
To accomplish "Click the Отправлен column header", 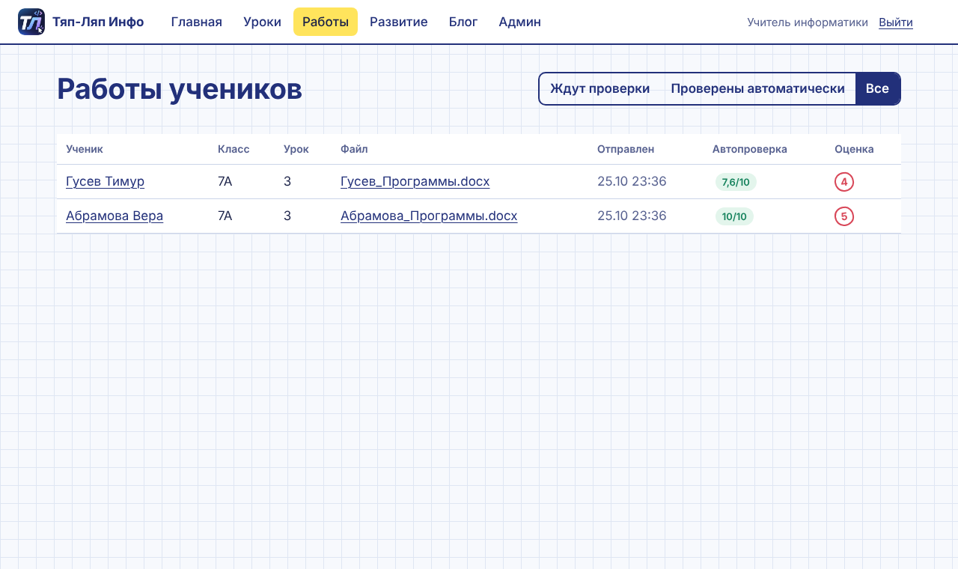I will (626, 149).
